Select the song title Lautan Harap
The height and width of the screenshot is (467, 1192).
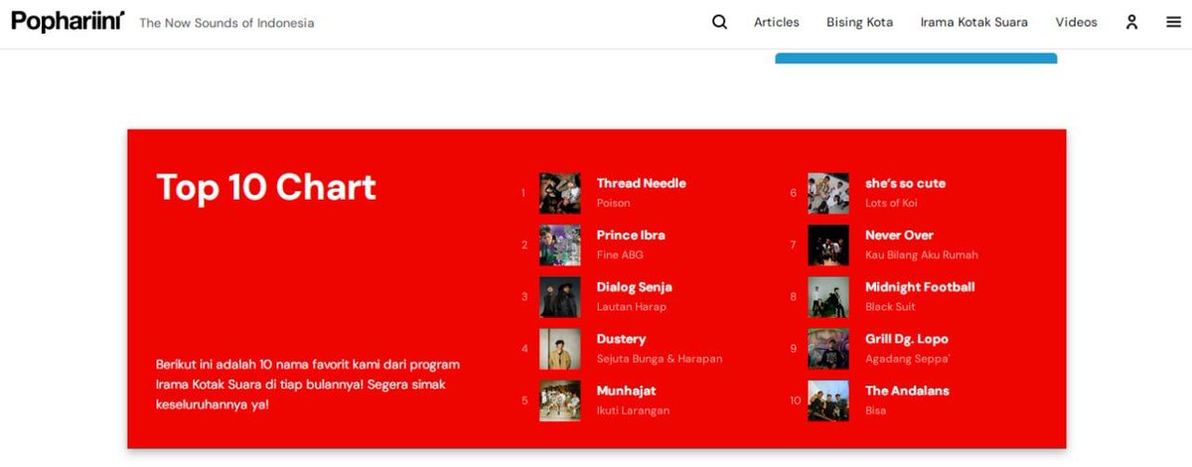point(631,307)
